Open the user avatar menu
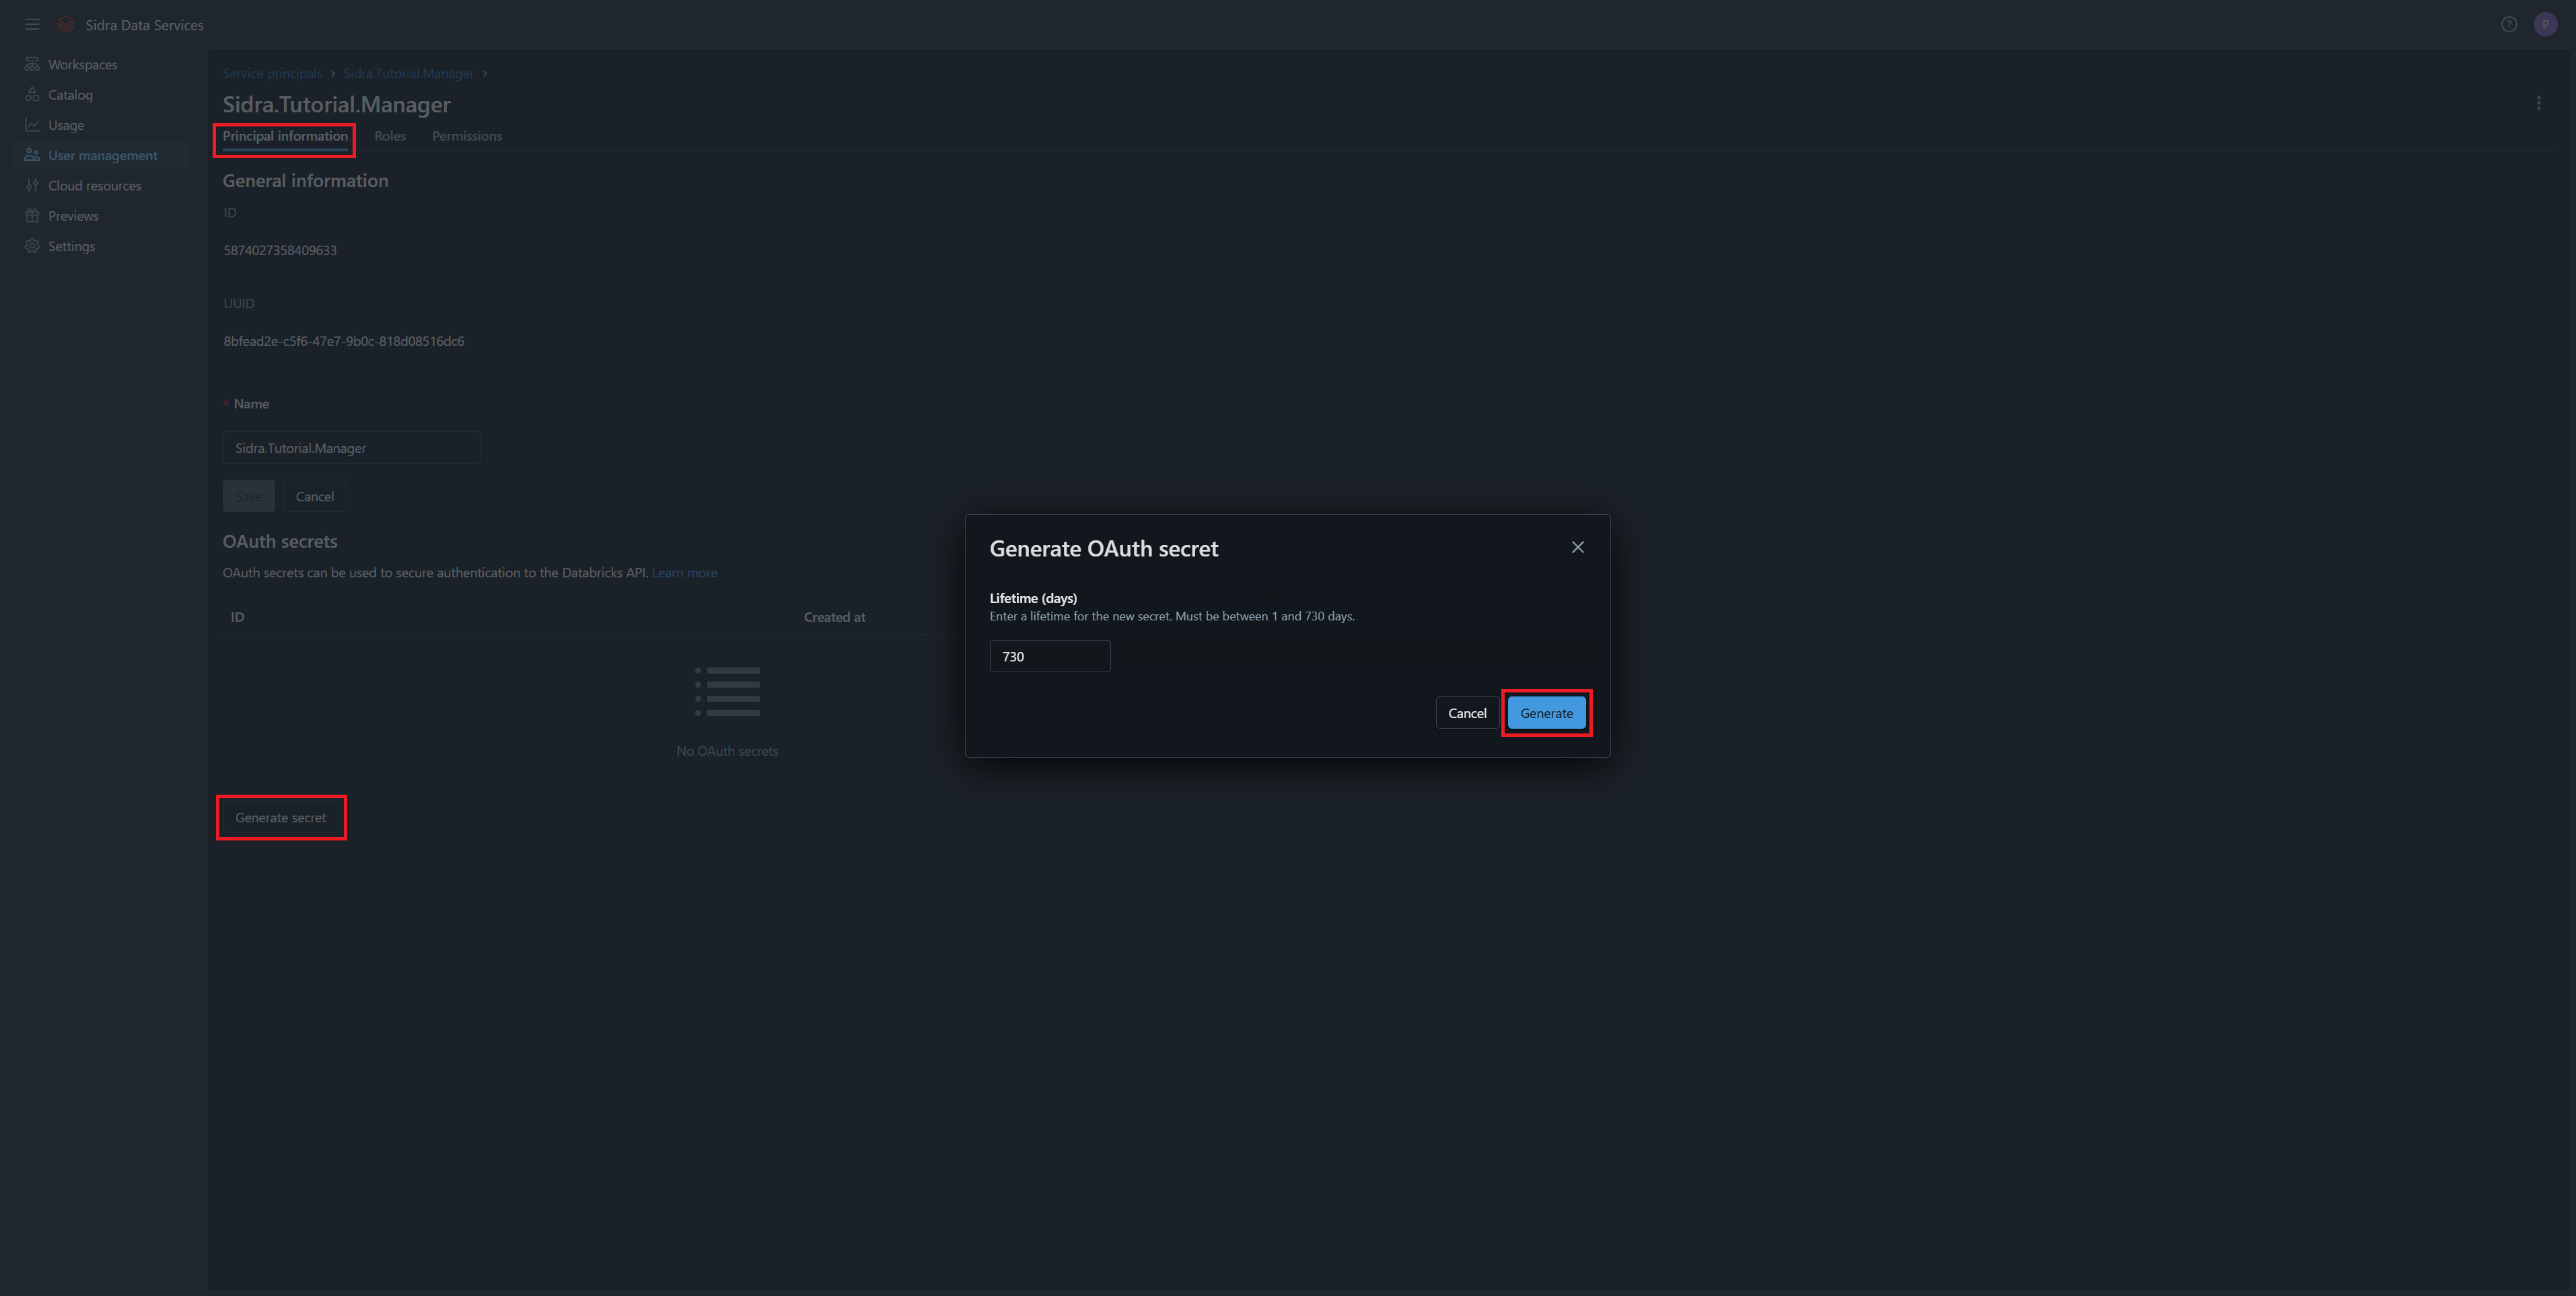The image size is (2576, 1296). (2545, 24)
